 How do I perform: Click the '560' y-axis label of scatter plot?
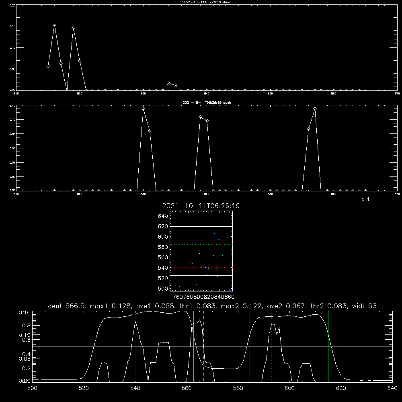click(163, 257)
